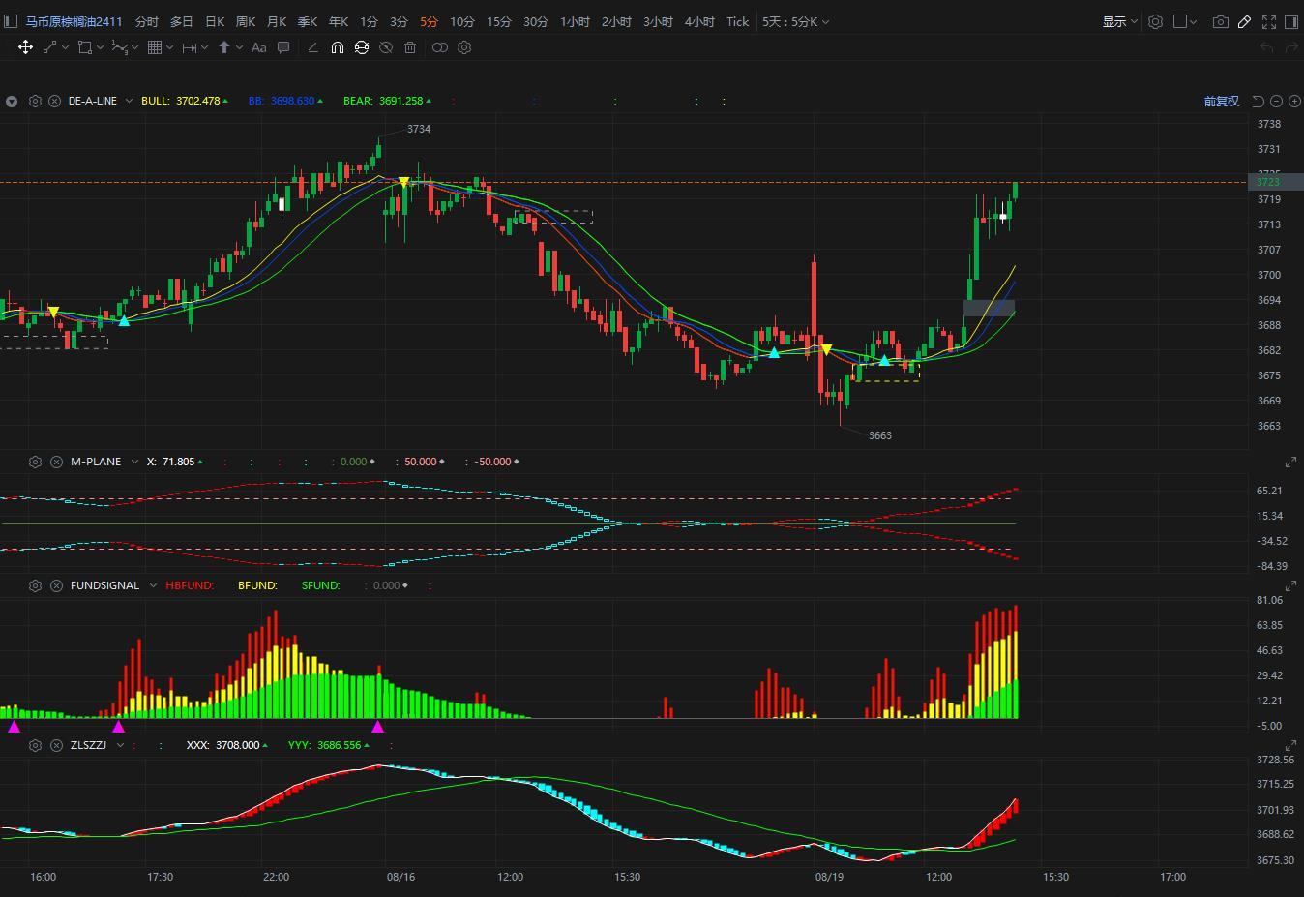The width and height of the screenshot is (1304, 897).
Task: Select the Aa text annotation tool
Action: pos(258,46)
